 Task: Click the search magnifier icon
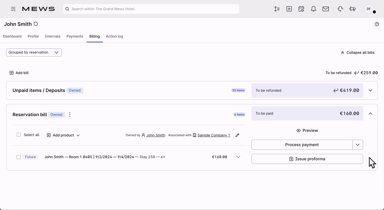tap(67, 9)
